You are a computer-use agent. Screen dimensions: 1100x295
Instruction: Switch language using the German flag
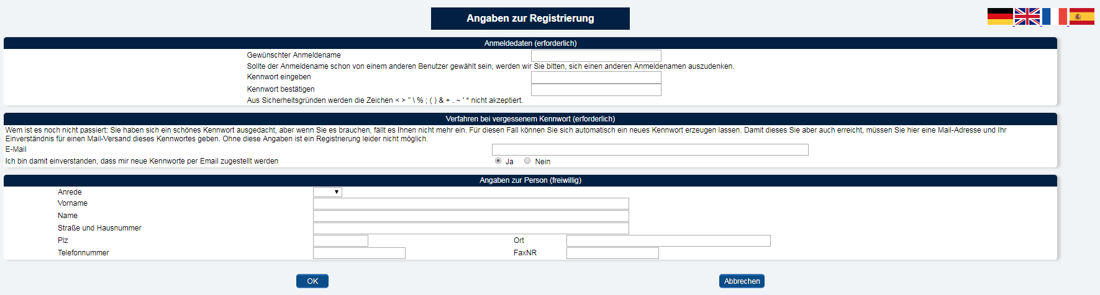coord(1000,17)
